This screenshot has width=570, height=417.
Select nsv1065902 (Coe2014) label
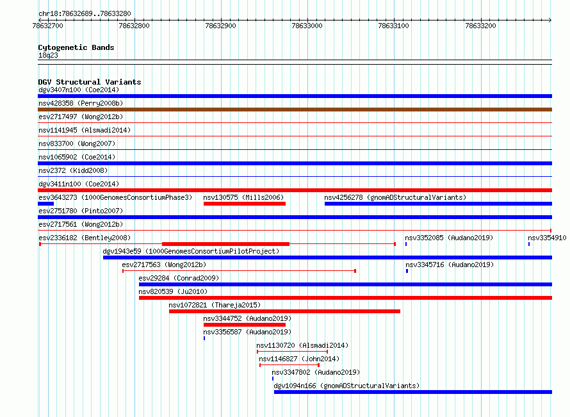(77, 157)
